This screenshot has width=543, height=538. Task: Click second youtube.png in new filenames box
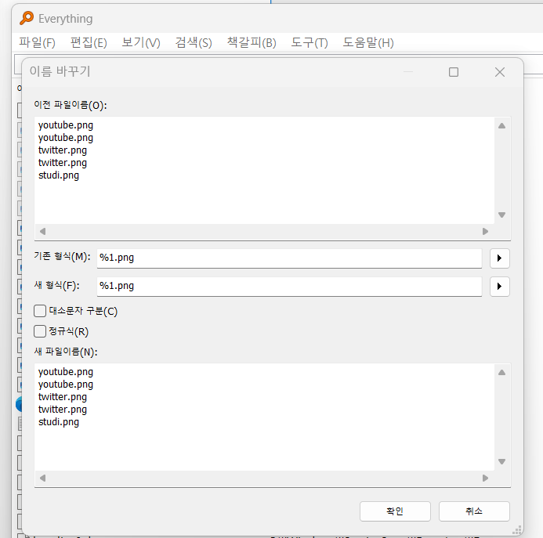66,385
